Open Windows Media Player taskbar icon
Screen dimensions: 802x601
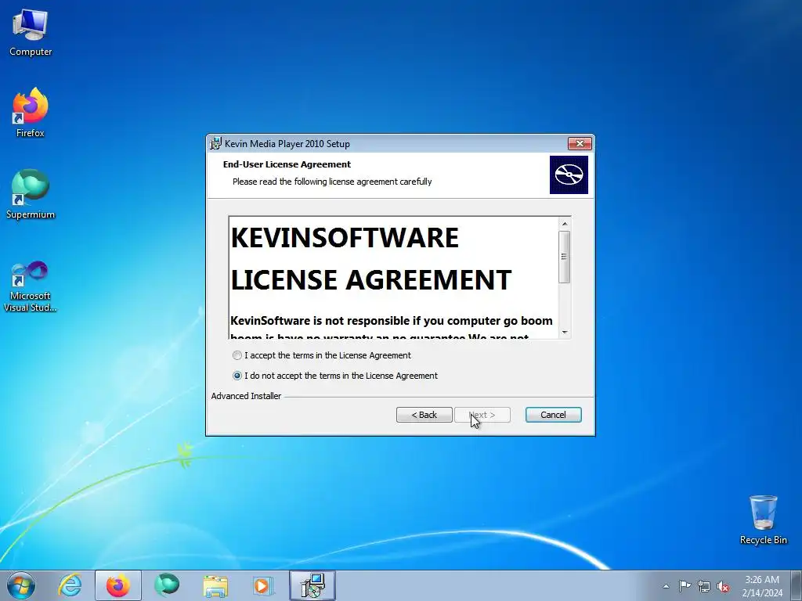click(264, 585)
